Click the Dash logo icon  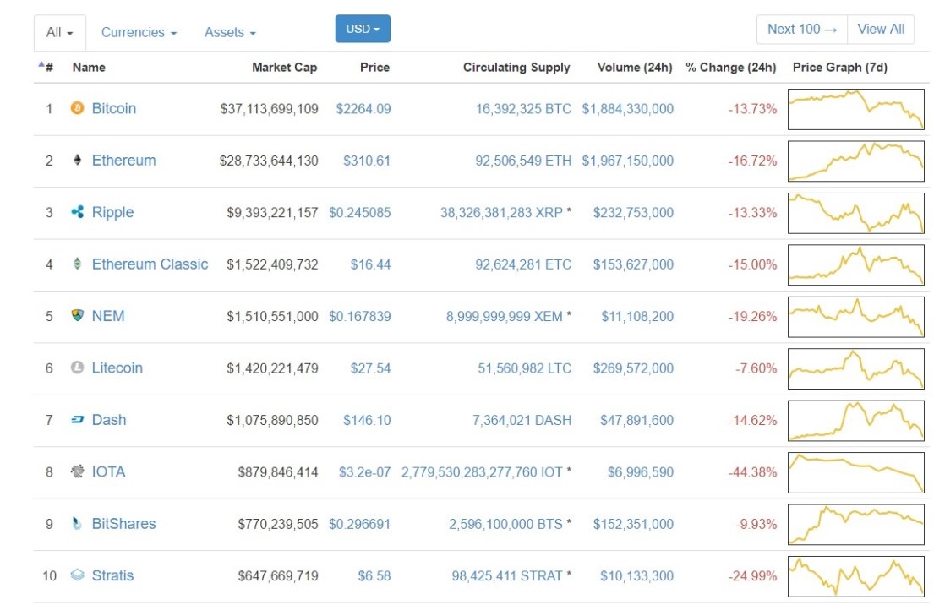pos(77,419)
